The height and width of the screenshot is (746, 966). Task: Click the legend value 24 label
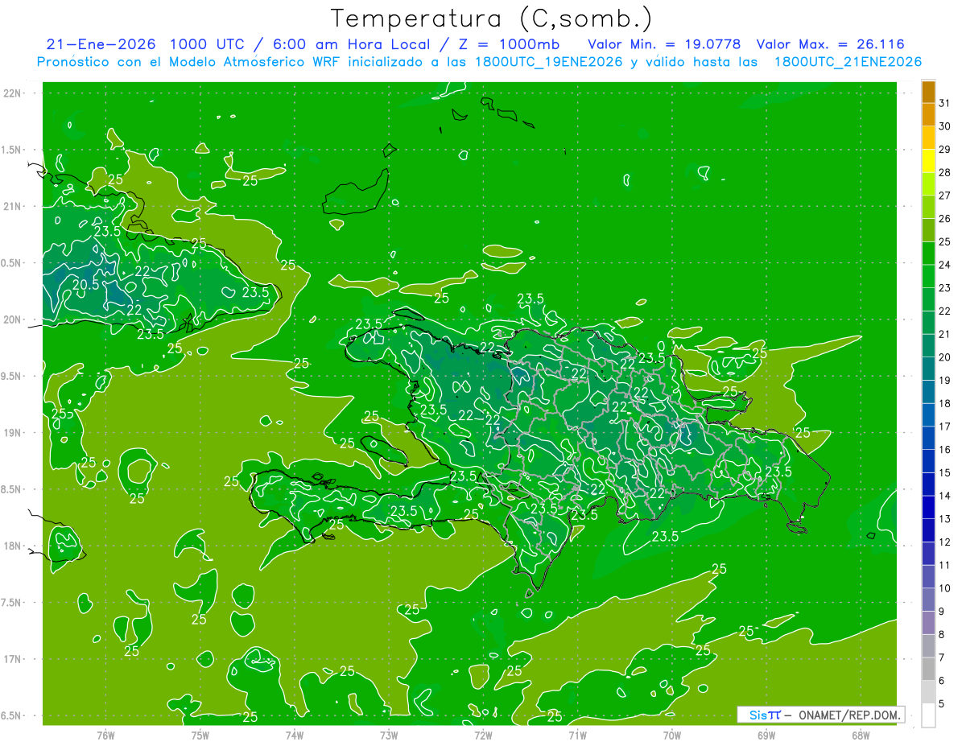pos(945,265)
